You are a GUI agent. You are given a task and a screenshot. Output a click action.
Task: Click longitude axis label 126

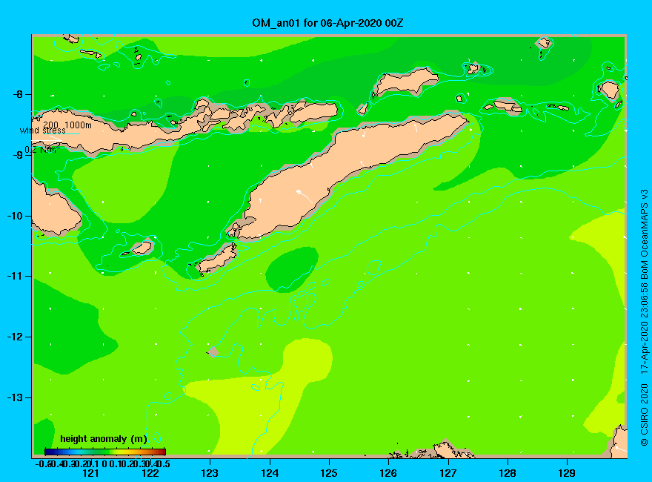point(388,473)
